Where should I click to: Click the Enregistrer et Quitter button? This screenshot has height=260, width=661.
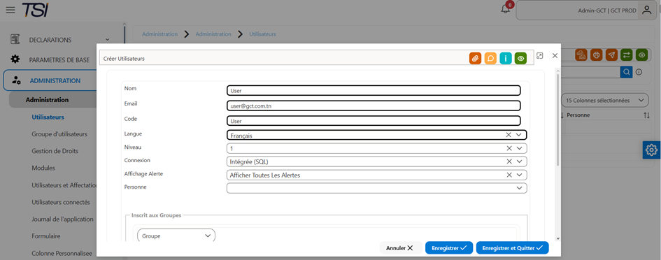click(x=512, y=248)
